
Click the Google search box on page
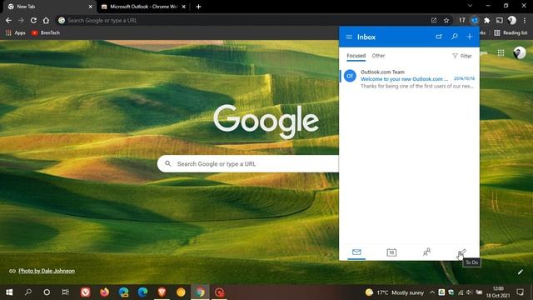(x=248, y=164)
